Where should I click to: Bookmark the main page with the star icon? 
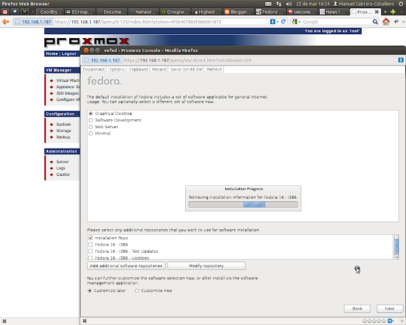pos(267,22)
